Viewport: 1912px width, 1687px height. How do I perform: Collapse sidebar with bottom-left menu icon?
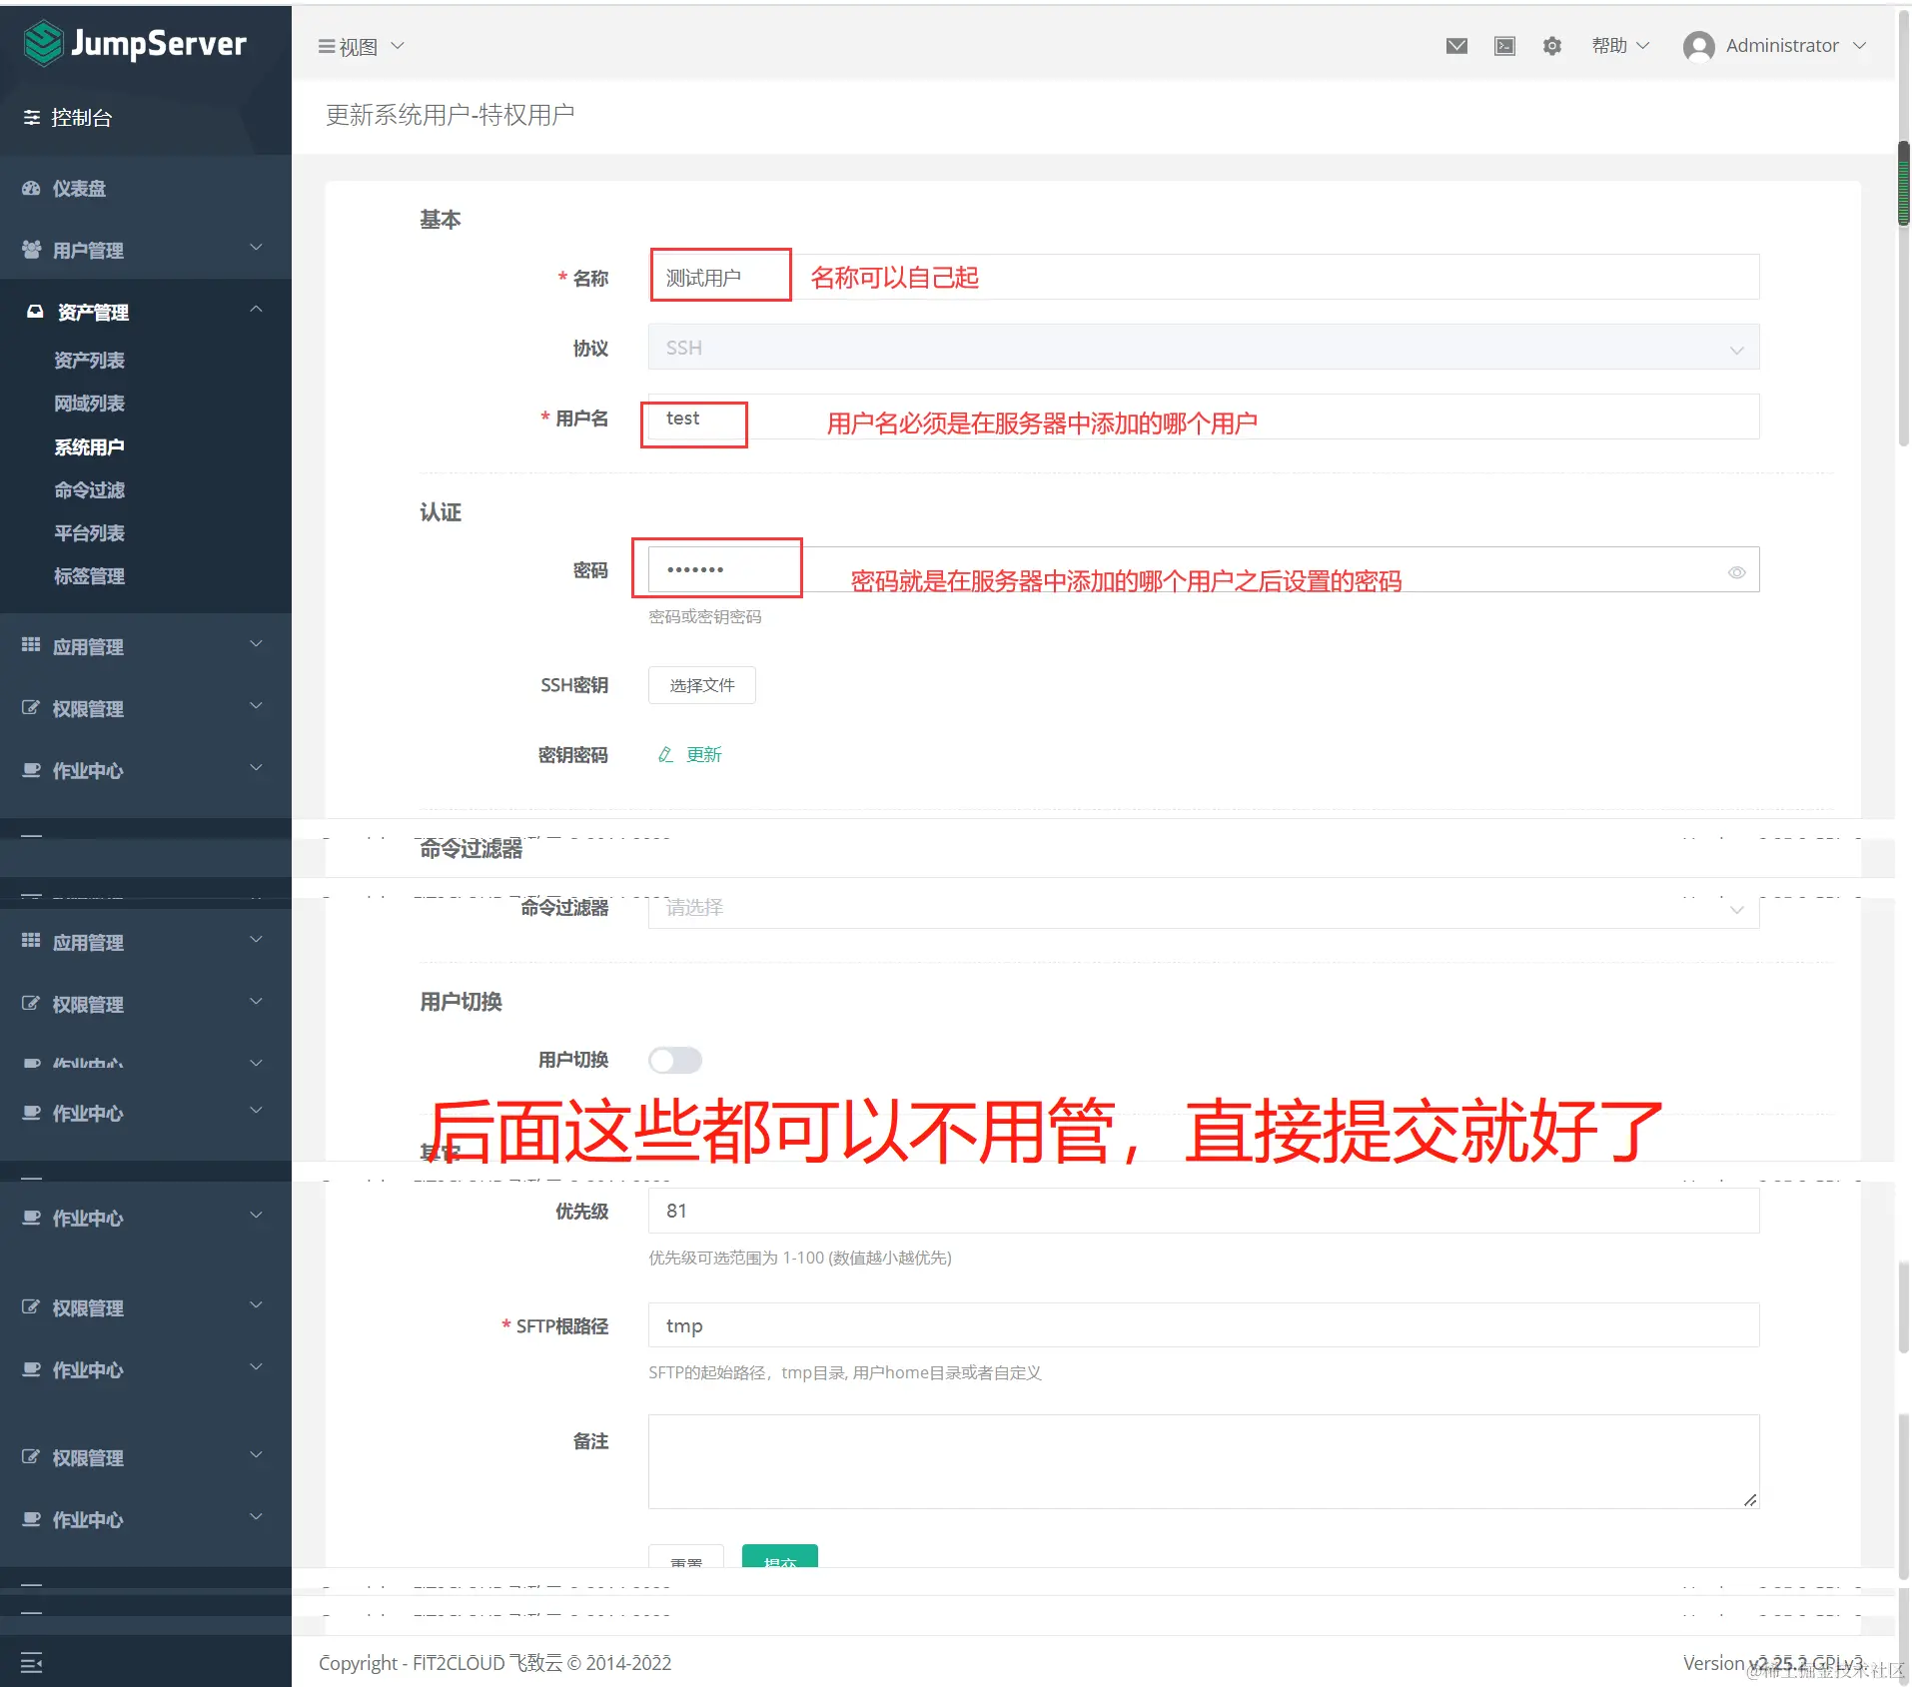click(x=32, y=1663)
